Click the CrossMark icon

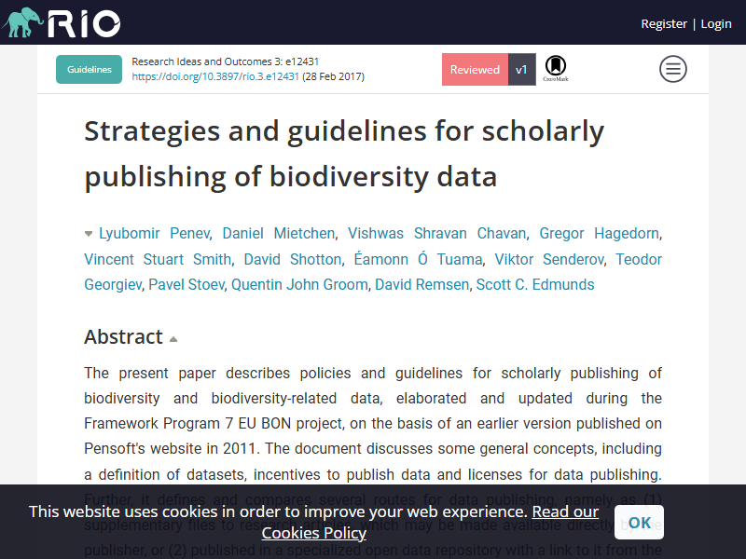click(x=555, y=69)
